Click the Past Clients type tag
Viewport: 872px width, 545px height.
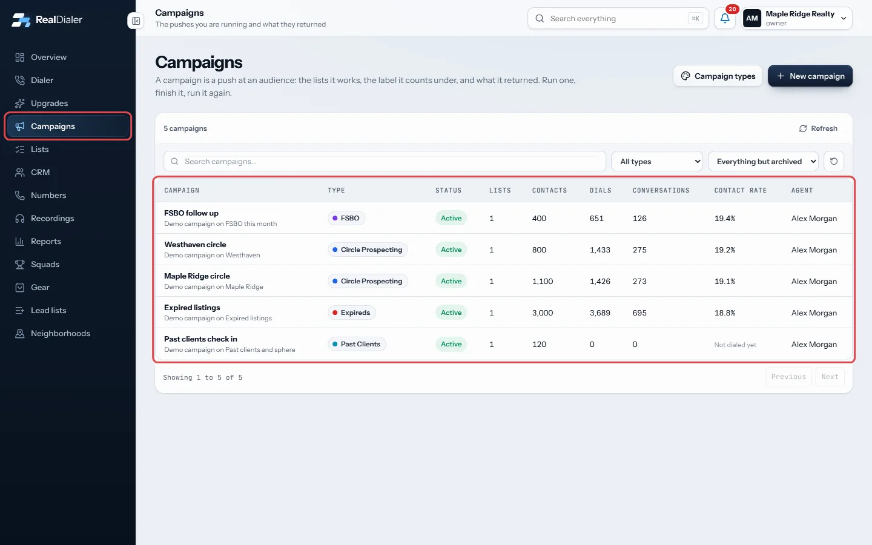point(357,344)
